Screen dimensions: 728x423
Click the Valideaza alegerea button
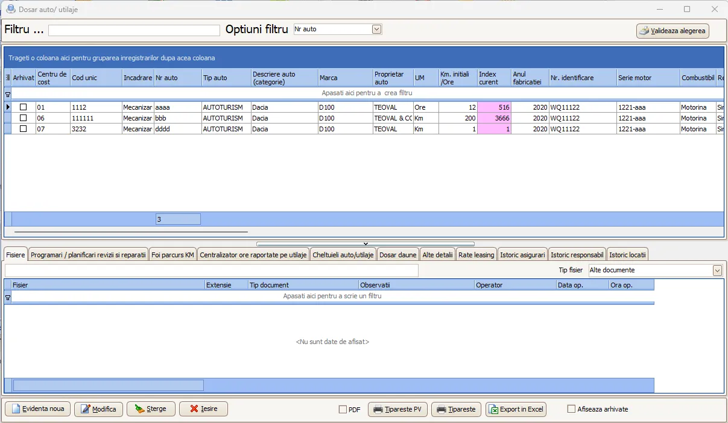coord(673,31)
